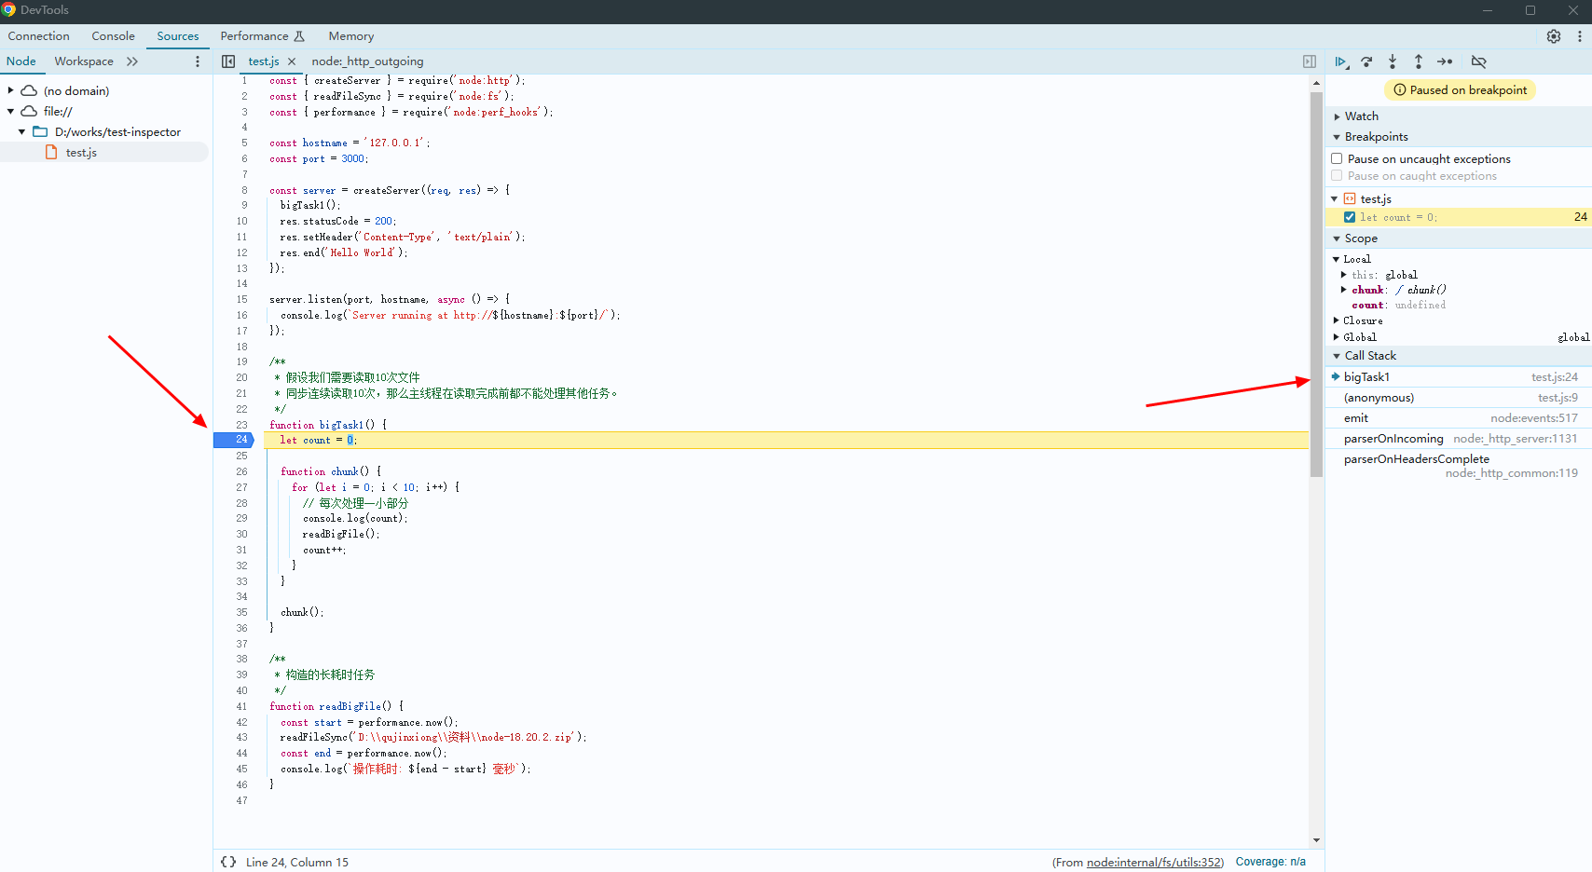
Task: Select the Workspace navigator tab
Action: pos(84,61)
